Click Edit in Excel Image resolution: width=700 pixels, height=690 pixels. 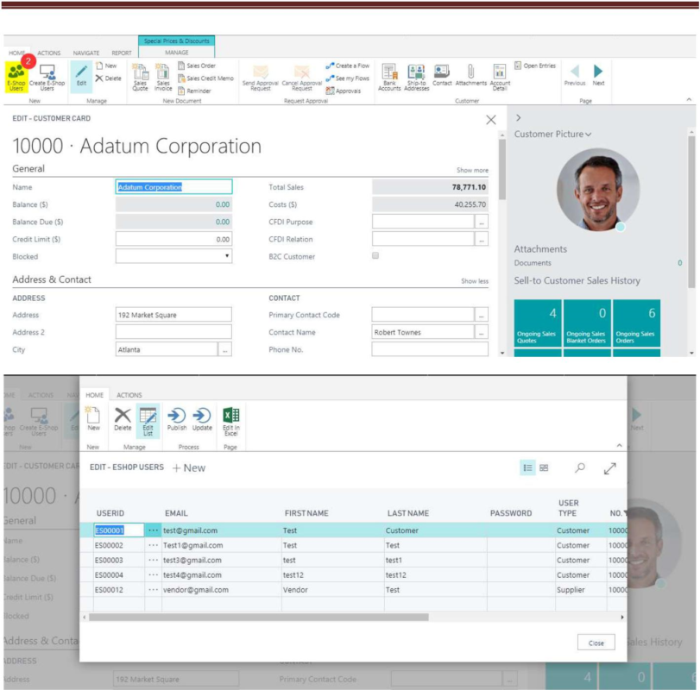pyautogui.click(x=230, y=421)
